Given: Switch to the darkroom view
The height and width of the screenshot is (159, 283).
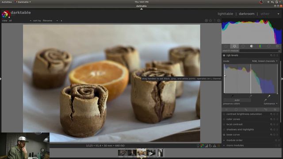Looking at the screenshot, I should coord(247,14).
